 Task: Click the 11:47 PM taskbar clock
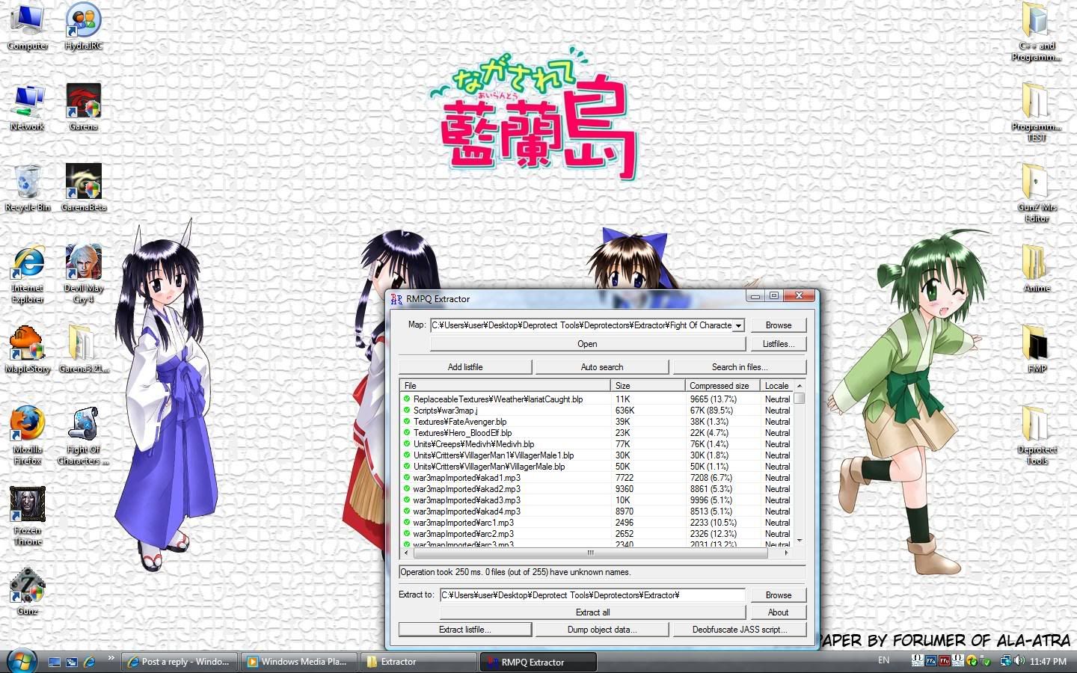pyautogui.click(x=1049, y=662)
